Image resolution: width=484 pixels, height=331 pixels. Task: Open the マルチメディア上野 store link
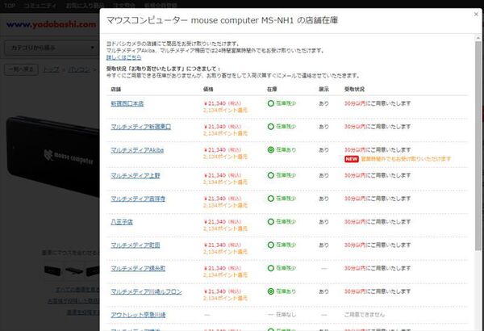136,175
